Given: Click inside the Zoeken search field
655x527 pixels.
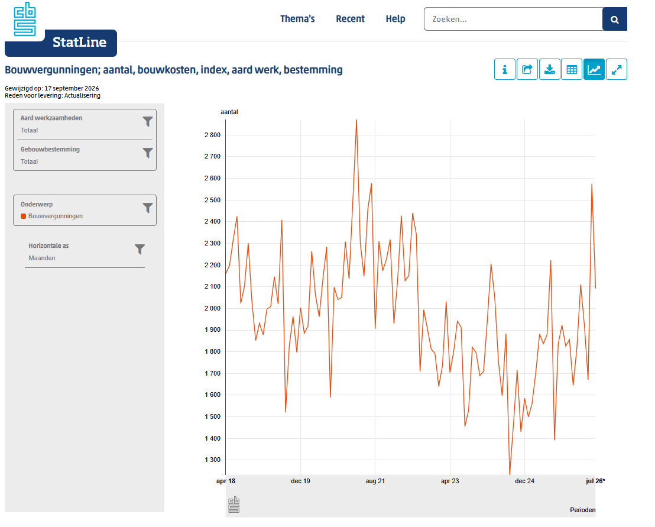Looking at the screenshot, I should click(513, 20).
